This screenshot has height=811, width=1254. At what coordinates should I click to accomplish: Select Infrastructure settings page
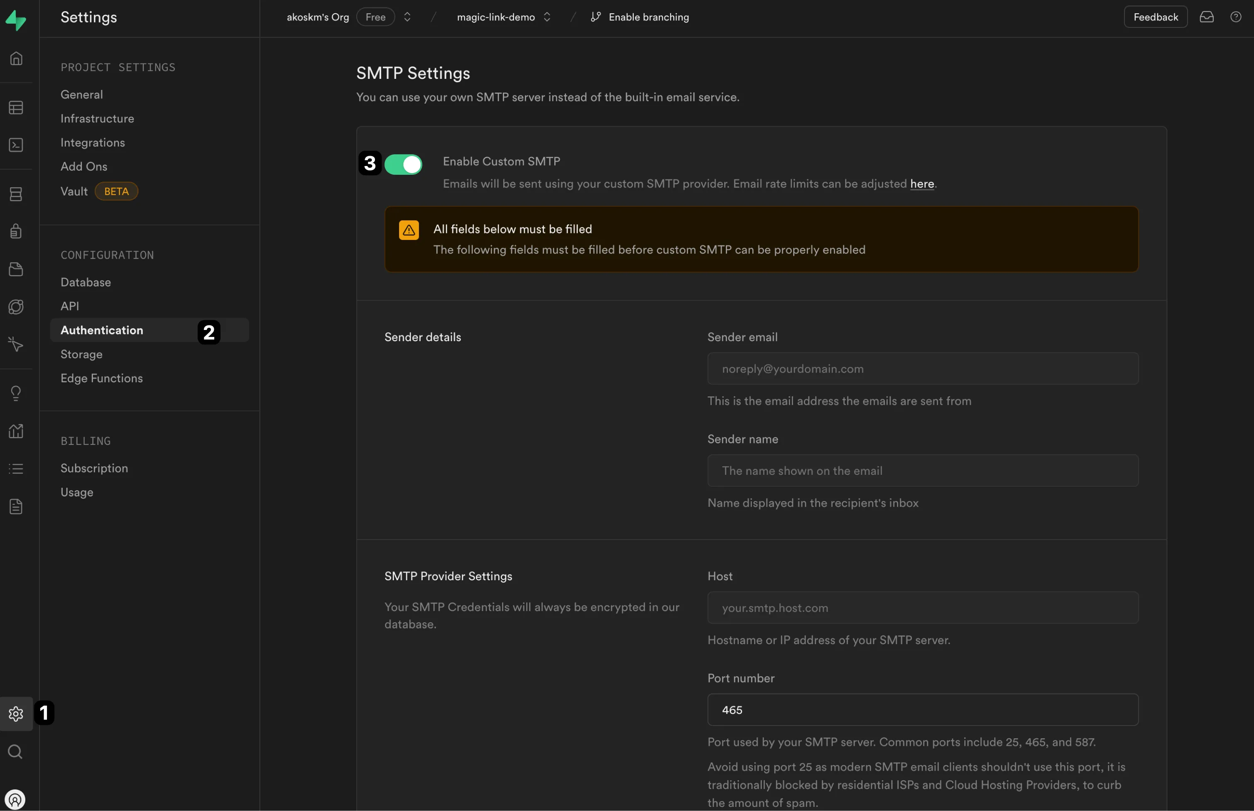[98, 118]
